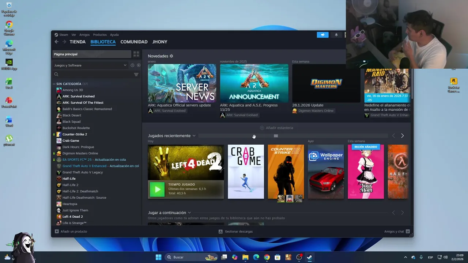This screenshot has width=468, height=263.
Task: Open the Steam menu
Action: pos(64,35)
